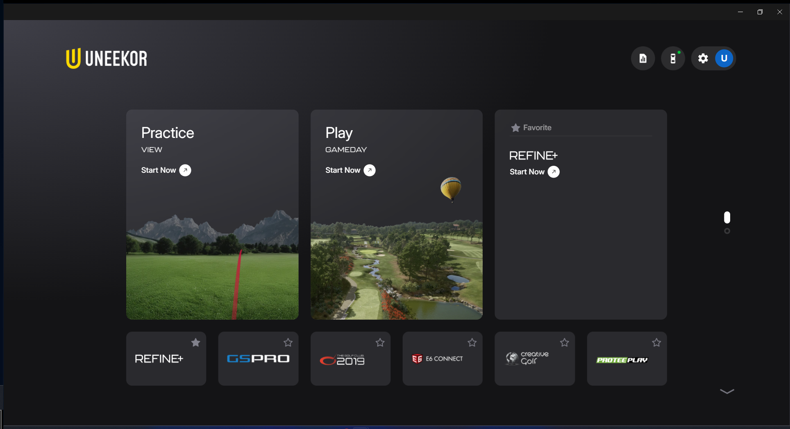Click the Practice VIEW driving range image

(212, 264)
